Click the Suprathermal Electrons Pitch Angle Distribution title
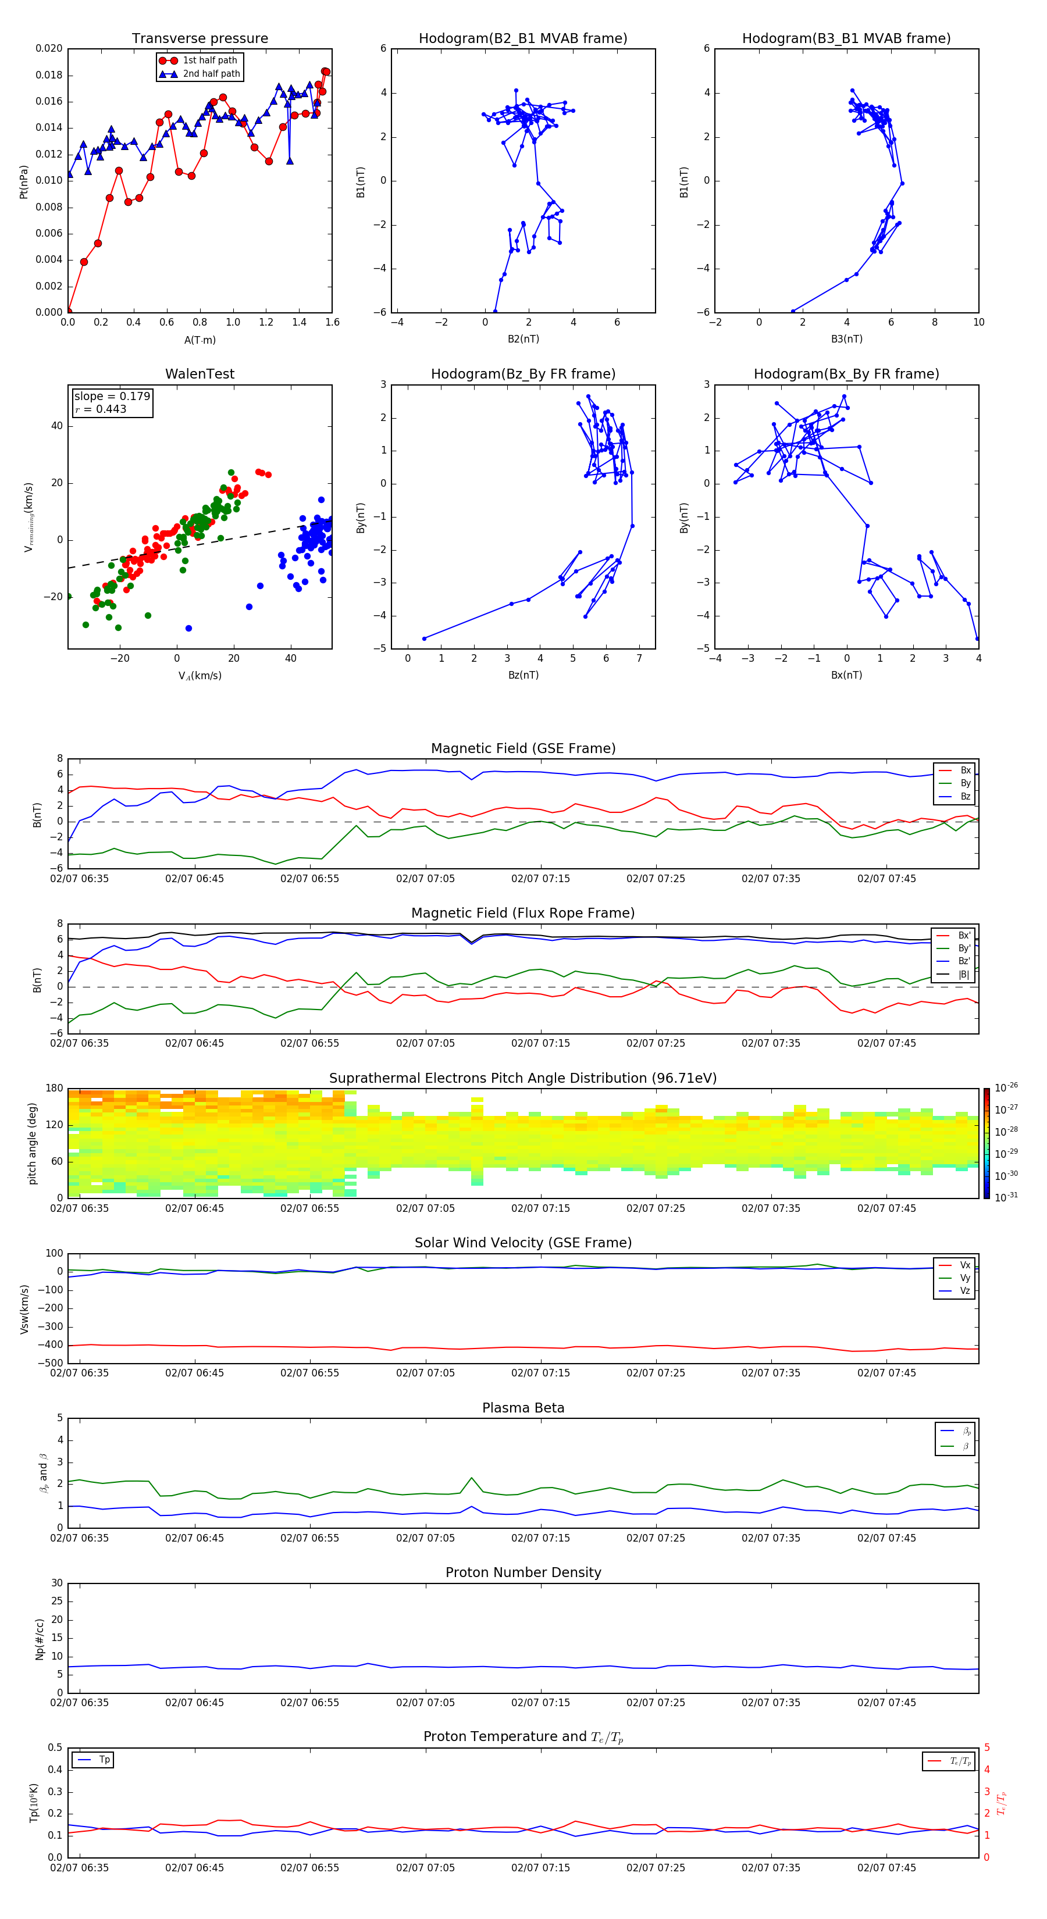The image size is (1047, 1919). [x=523, y=1079]
